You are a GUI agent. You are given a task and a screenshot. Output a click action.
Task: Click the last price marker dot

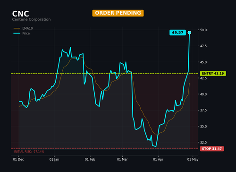(x=189, y=33)
